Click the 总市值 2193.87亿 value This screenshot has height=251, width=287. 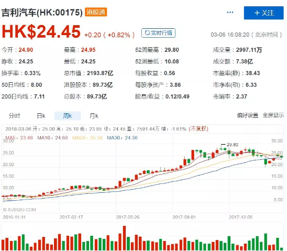coord(100,73)
